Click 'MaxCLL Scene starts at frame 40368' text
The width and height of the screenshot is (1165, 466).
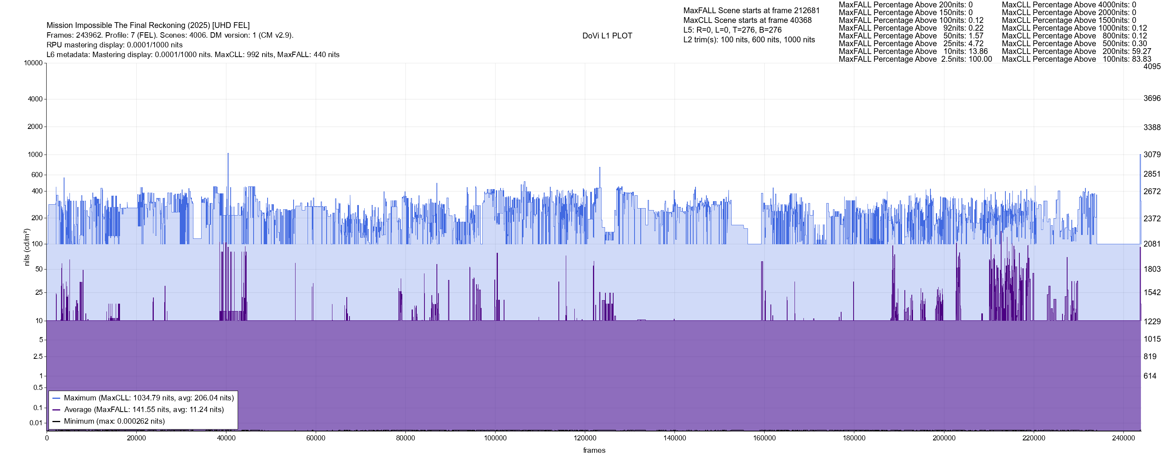click(x=747, y=20)
